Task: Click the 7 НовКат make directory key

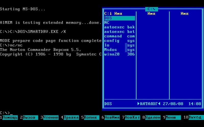Action: tap(131, 117)
